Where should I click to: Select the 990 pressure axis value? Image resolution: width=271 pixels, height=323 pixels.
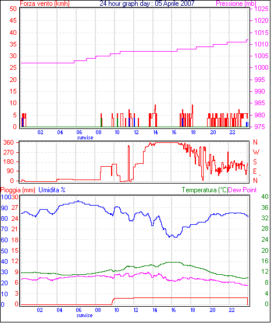[259, 91]
